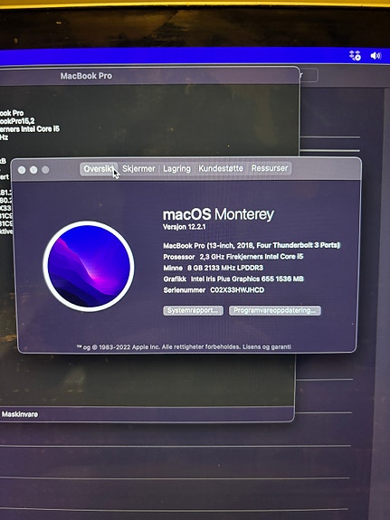Click the partially hidden button behind MacBook Pro window
The width and height of the screenshot is (390, 520).
tap(309, 75)
